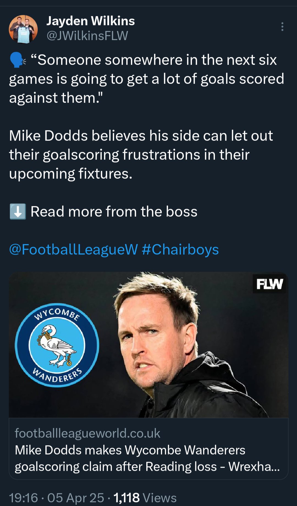Tap the 19:16 timestamp

pos(23,498)
